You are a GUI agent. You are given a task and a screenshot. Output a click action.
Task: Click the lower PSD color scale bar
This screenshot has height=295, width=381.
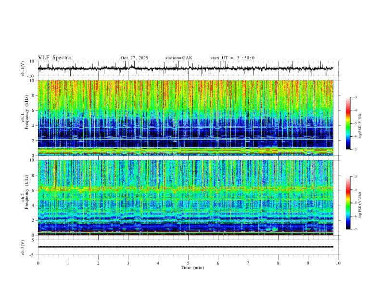pyautogui.click(x=348, y=203)
